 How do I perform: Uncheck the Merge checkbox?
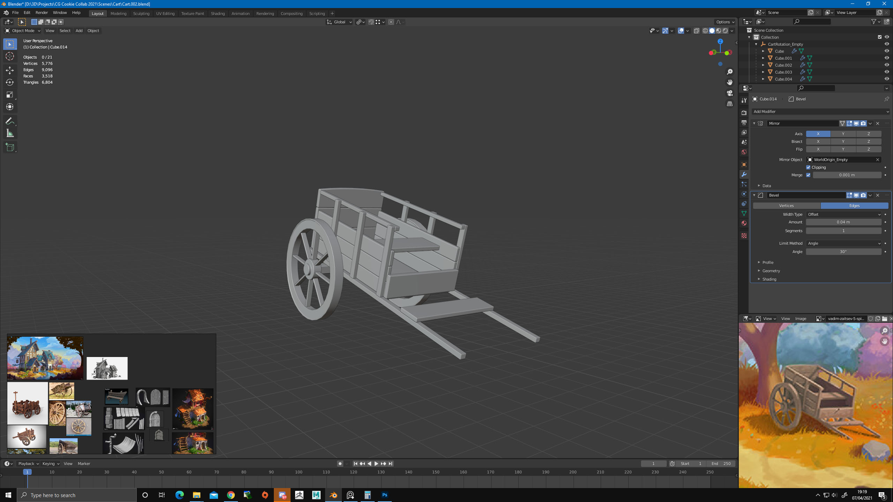pyautogui.click(x=808, y=175)
